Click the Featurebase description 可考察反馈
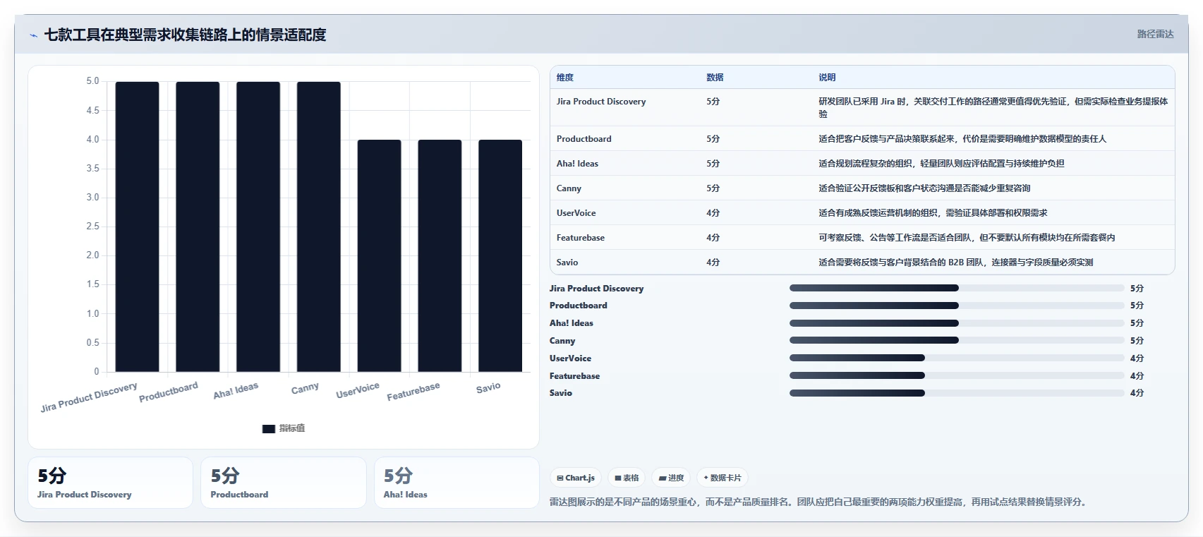Image resolution: width=1203 pixels, height=537 pixels. click(967, 238)
